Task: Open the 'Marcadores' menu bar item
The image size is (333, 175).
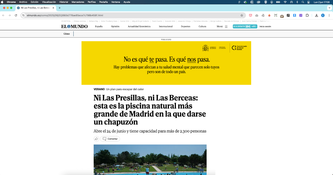Action: click(x=78, y=2)
